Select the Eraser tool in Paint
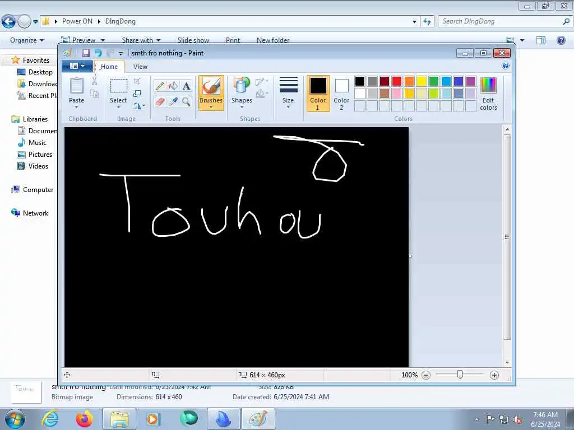 (160, 101)
